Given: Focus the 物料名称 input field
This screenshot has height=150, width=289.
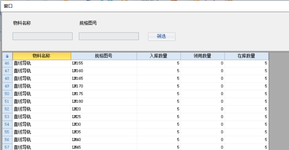Looking at the screenshot, I should tap(42, 36).
